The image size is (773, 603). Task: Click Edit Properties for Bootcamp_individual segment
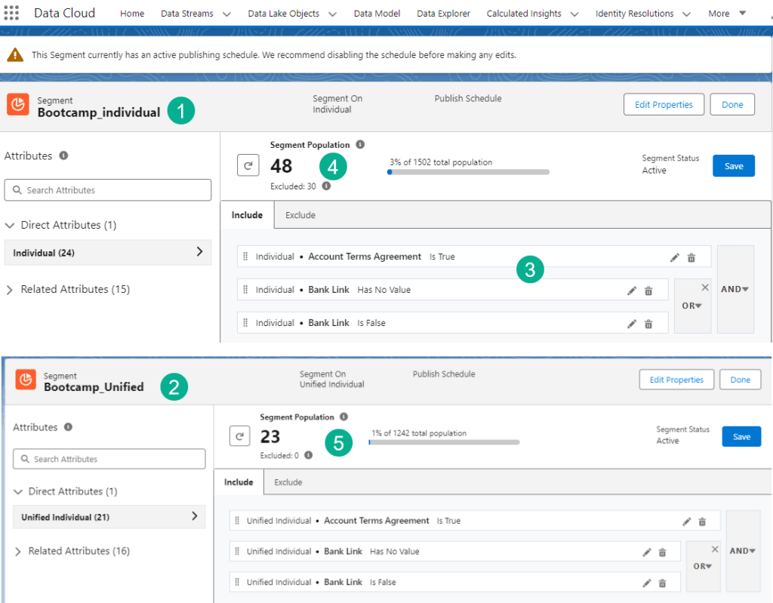[663, 105]
